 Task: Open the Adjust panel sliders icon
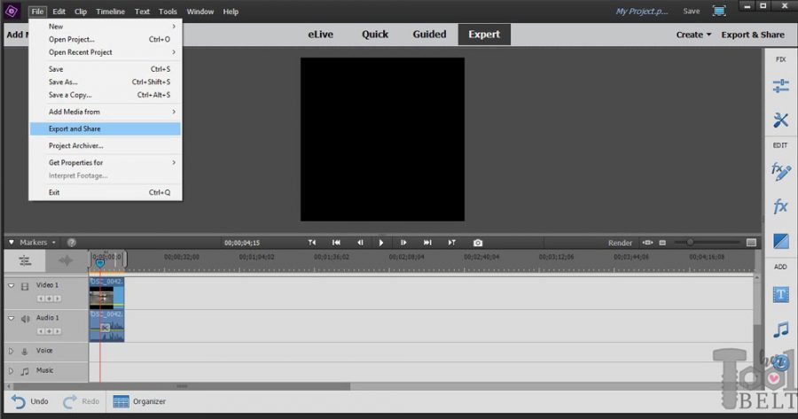pos(780,86)
